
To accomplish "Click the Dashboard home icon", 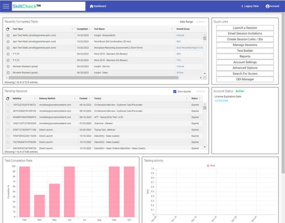I will tap(91, 6).
